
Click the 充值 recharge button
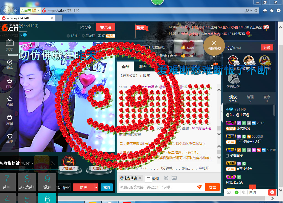(107, 187)
